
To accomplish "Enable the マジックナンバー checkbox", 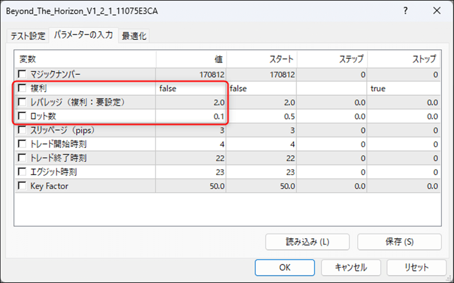I will 22,75.
